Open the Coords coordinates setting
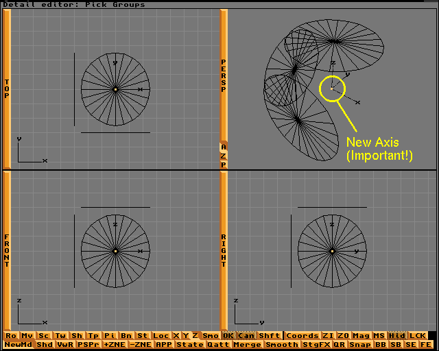This screenshot has height=351, width=439. [302, 336]
